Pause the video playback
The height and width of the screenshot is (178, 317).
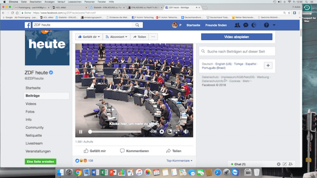pyautogui.click(x=81, y=131)
